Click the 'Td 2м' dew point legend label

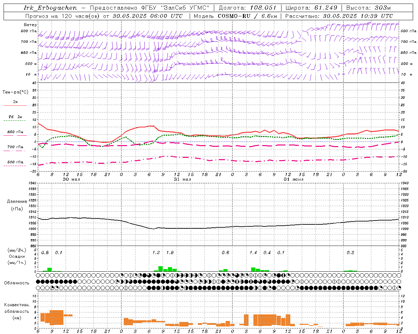[15, 117]
